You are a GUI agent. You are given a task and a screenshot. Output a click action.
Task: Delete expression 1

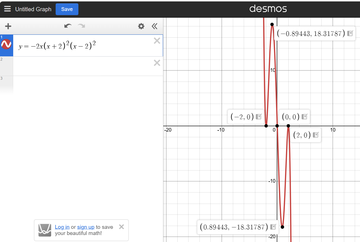(157, 41)
